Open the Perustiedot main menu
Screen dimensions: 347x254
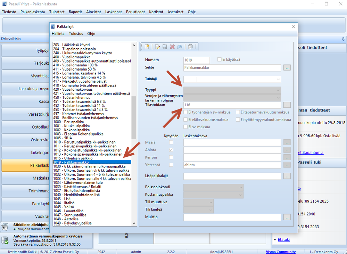pyautogui.click(x=135, y=12)
